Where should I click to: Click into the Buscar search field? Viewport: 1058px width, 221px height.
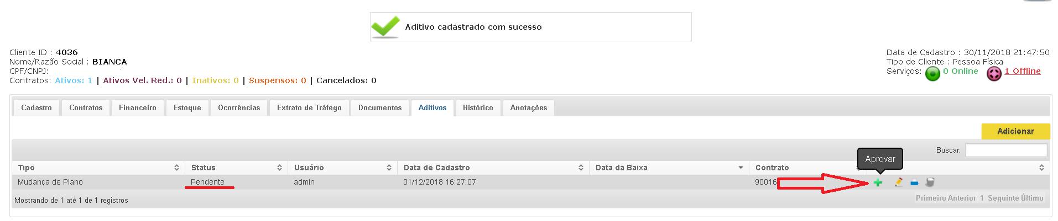[x=1006, y=150]
